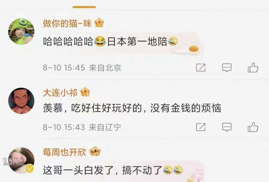This screenshot has height=182, width=269.
Task: Open profile via 做你的猫-咪 username
Action: pos(67,23)
